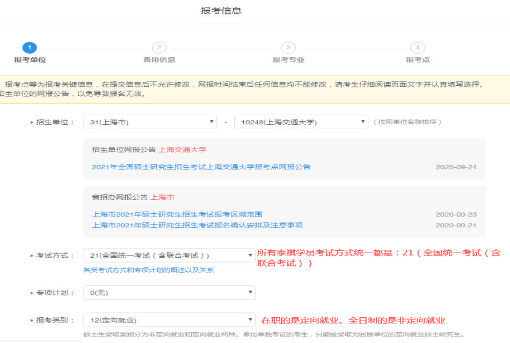Image resolution: width=510 pixels, height=343 pixels.
Task: Open the 上海市报考区域范围 announcement link
Action: point(177,215)
